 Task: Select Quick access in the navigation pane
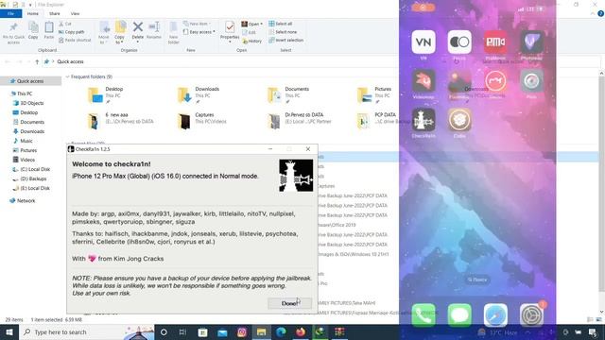tap(30, 81)
